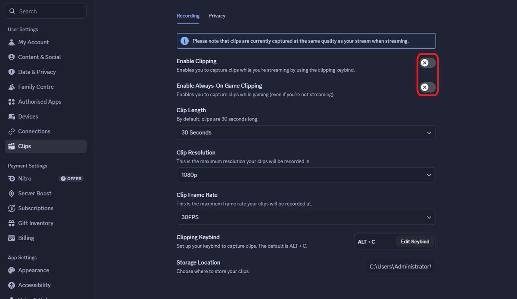
Task: Click the Data & Privacy shield icon
Action: coord(12,72)
